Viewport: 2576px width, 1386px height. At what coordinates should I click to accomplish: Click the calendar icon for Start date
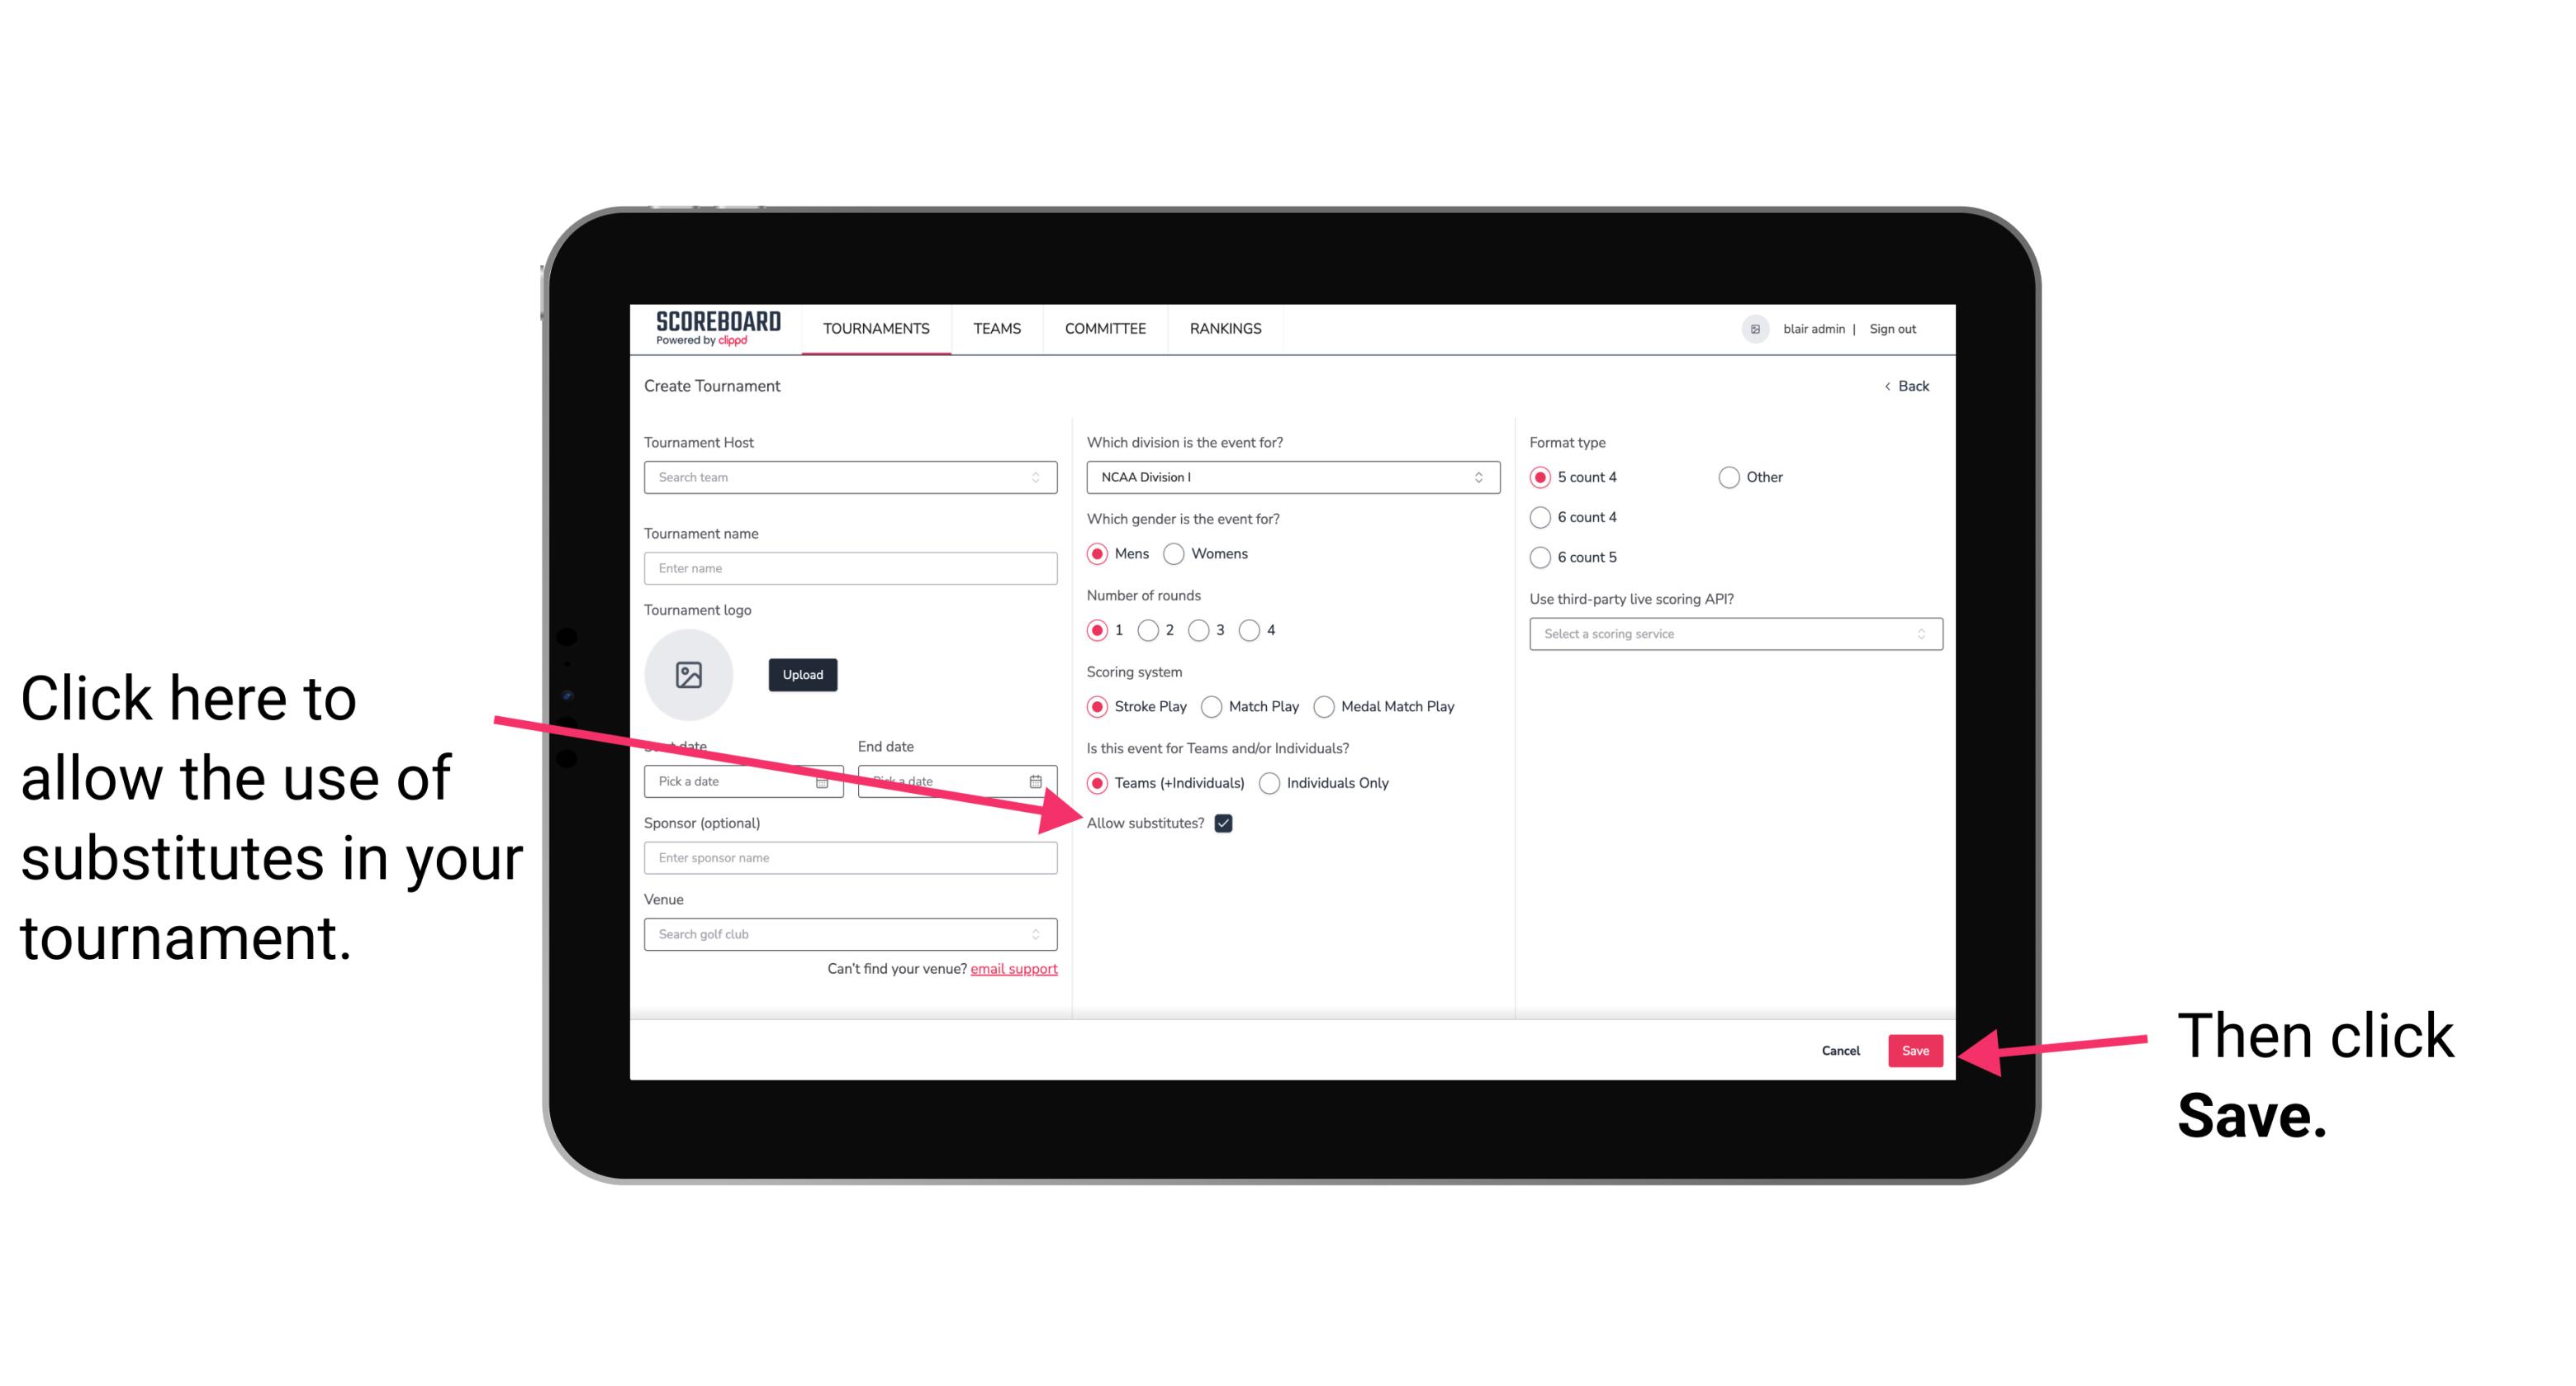824,781
